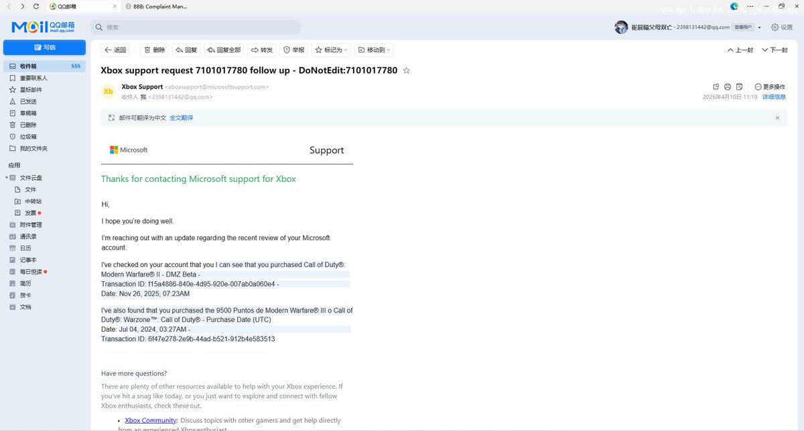
Task: Open the 标记为 mark-as dropdown
Action: coord(330,50)
